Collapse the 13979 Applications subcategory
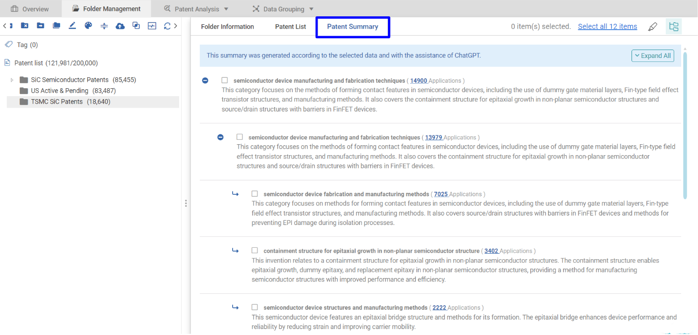 pyautogui.click(x=220, y=137)
